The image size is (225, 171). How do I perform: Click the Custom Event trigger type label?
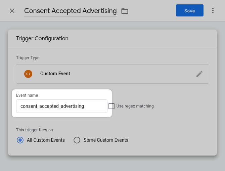click(x=55, y=74)
